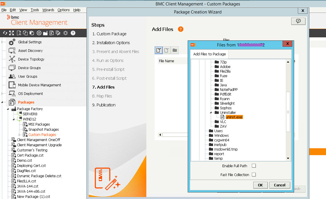Screen dimensions: 326x199
Task: Click the file list left scroll arrow
Action: pos(160,135)
